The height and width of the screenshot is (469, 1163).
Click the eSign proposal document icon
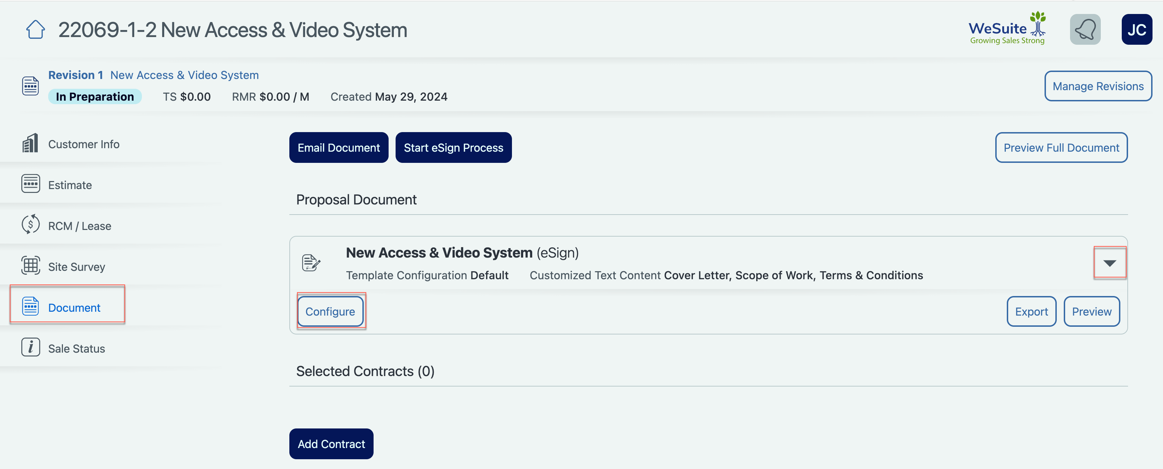pos(311,263)
